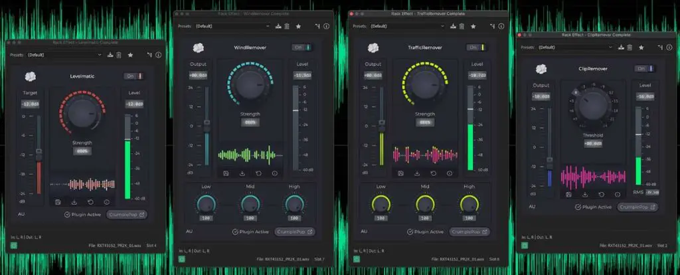Click trash icon in TrafficRemover window
The image size is (680, 275).
tap(462, 27)
